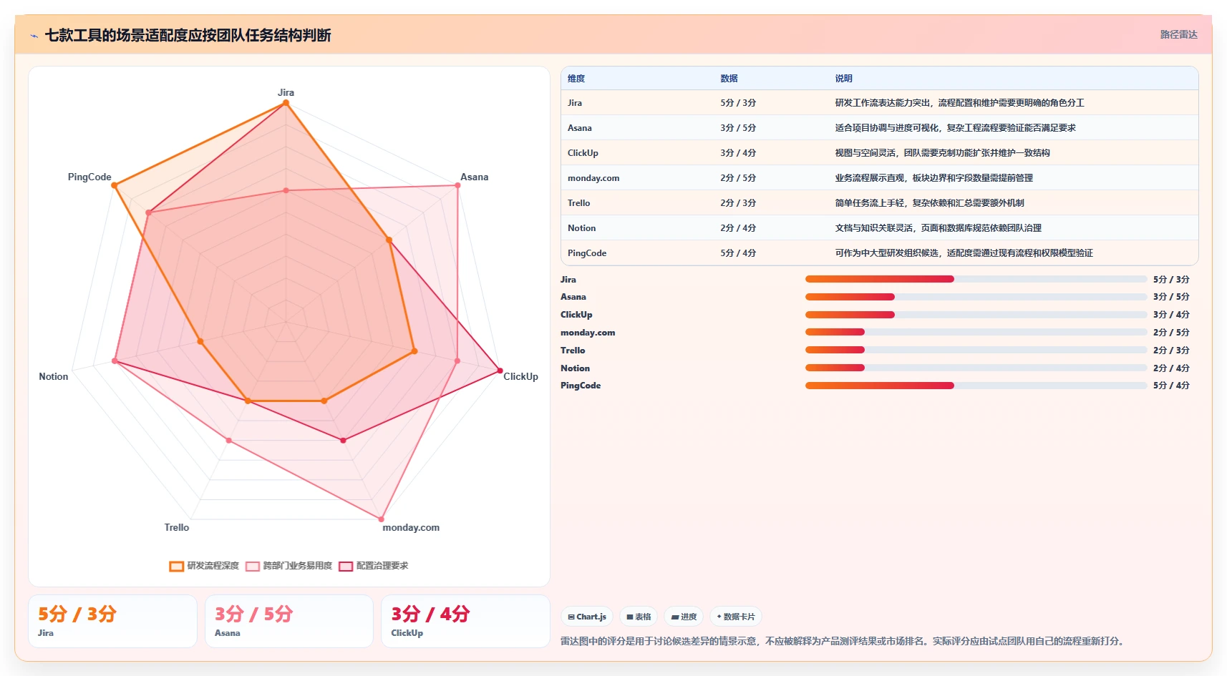The image size is (1227, 676).
Task: Select the ClickUp table row name
Action: [x=583, y=153]
